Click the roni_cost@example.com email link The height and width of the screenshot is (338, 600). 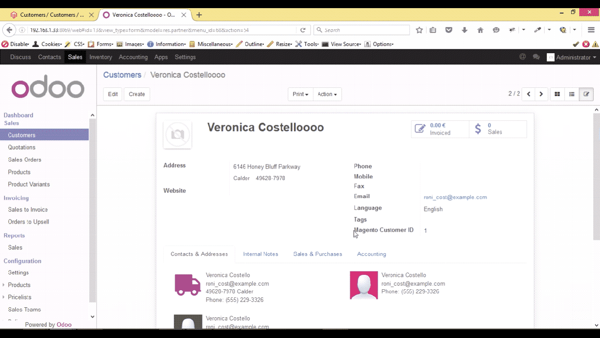point(455,197)
